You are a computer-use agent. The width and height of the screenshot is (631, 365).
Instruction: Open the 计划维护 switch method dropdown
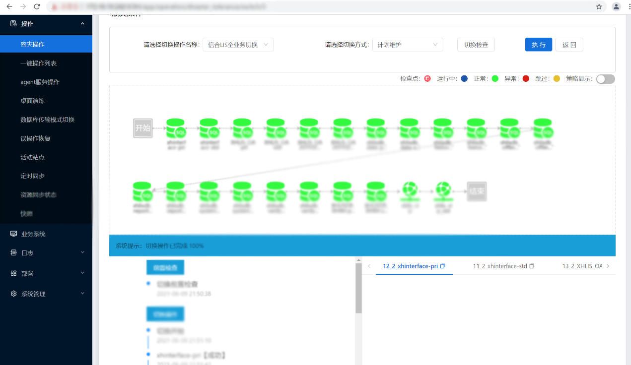[x=408, y=45]
